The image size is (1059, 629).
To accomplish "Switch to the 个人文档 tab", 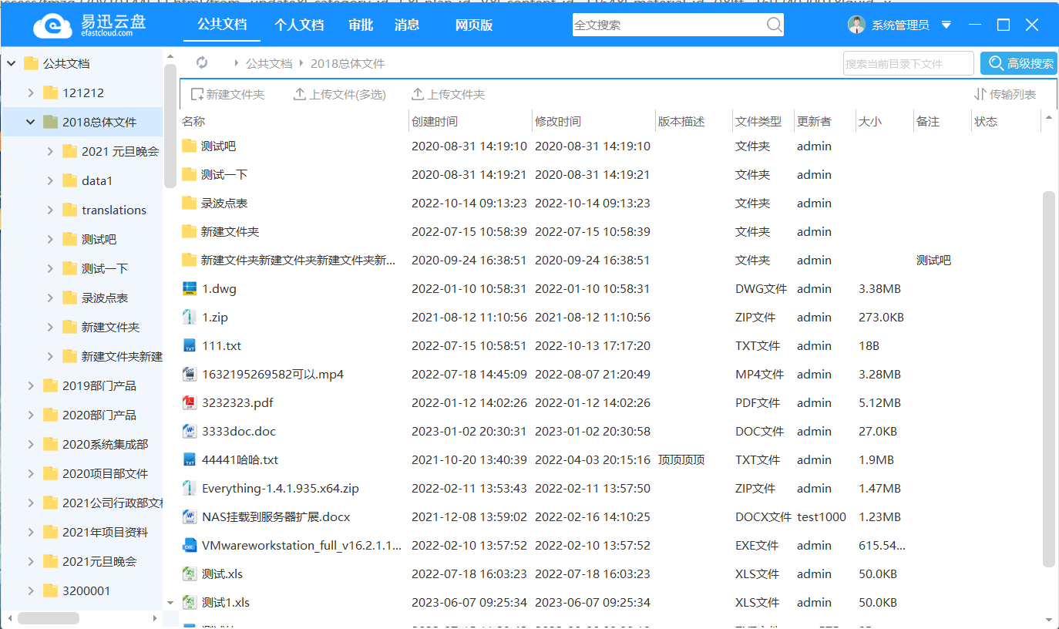I will [x=299, y=25].
